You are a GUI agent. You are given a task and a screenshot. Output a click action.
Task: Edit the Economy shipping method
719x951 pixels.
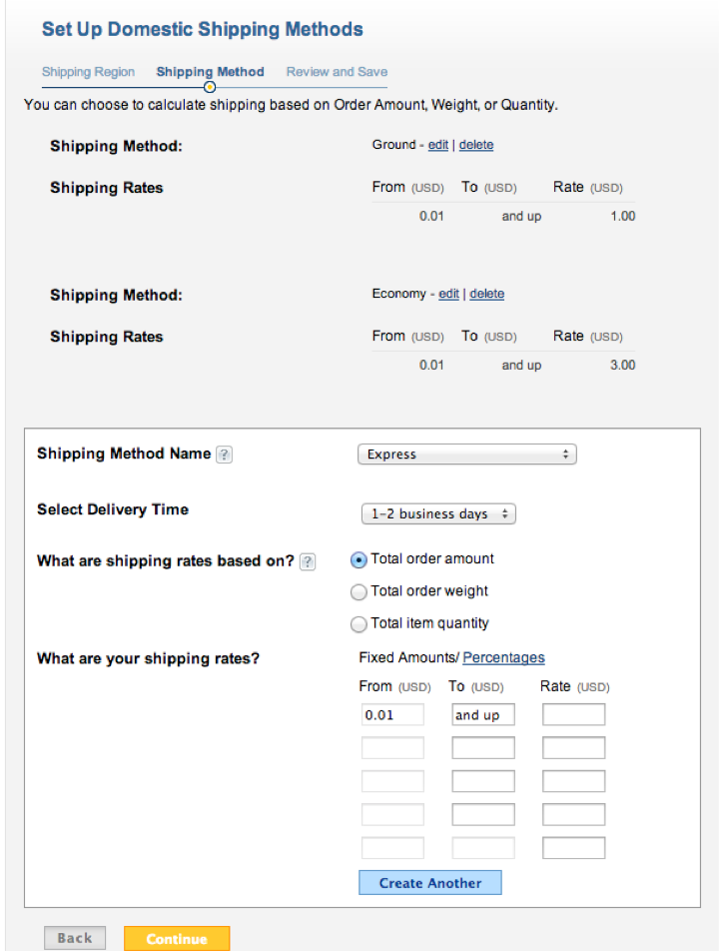pyautogui.click(x=449, y=294)
